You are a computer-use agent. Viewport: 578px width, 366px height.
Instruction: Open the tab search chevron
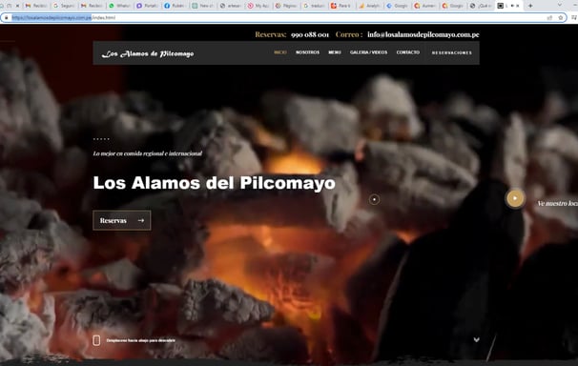(x=560, y=5)
